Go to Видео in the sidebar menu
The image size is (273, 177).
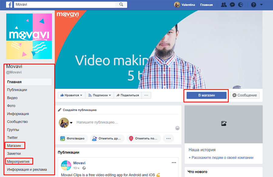pyautogui.click(x=12, y=98)
